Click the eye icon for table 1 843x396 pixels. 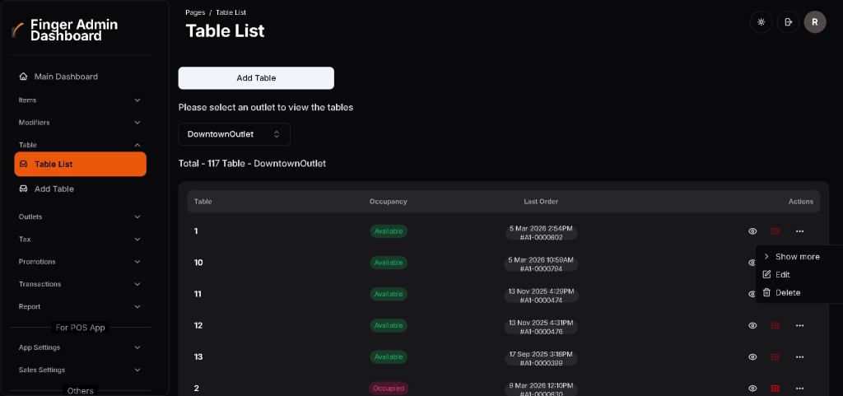[752, 231]
